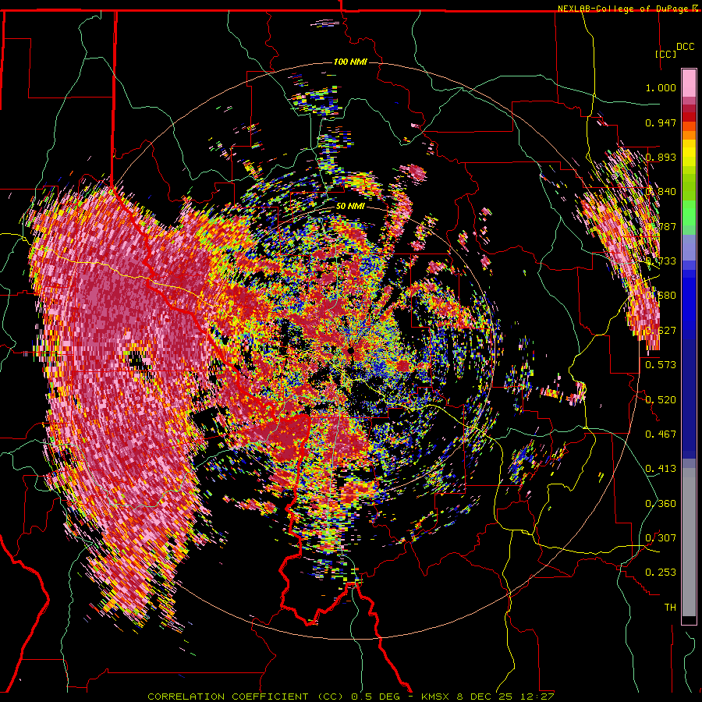Click the 0.947 scale value

click(661, 122)
